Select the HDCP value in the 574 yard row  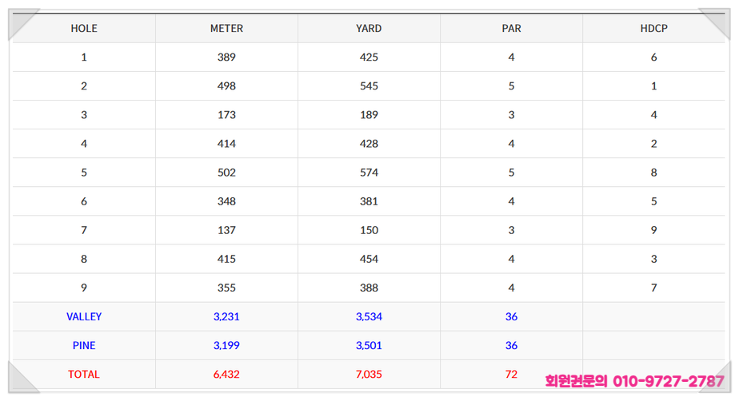point(653,173)
